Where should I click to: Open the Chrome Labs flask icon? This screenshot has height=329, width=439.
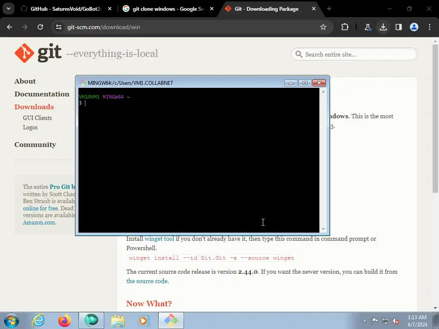367,27
